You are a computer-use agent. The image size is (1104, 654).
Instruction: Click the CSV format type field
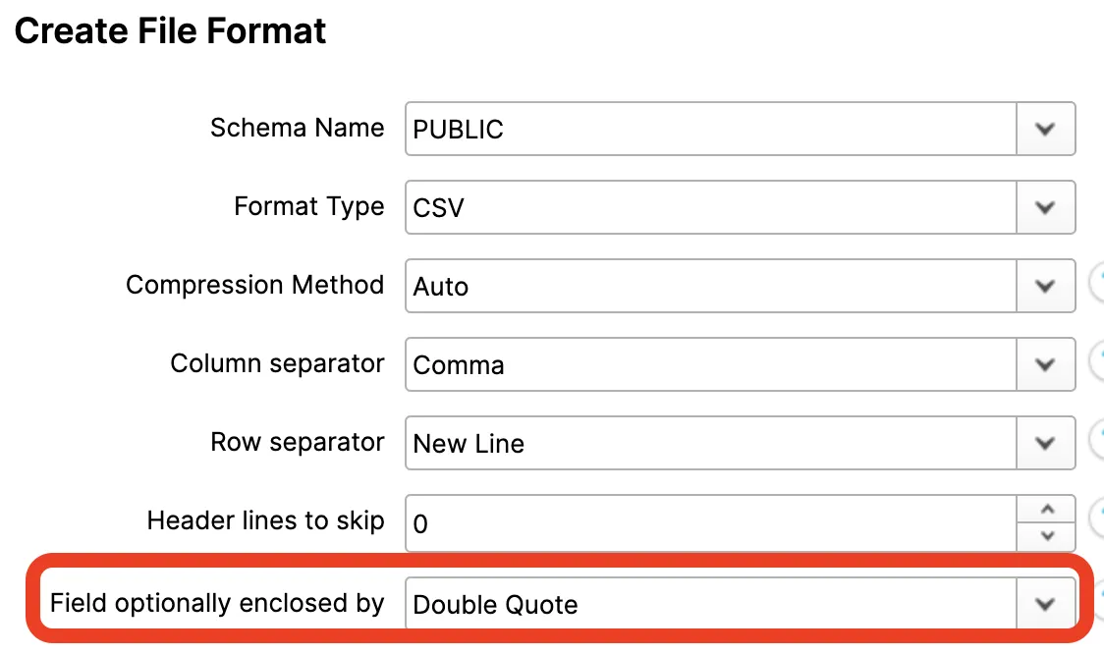709,207
